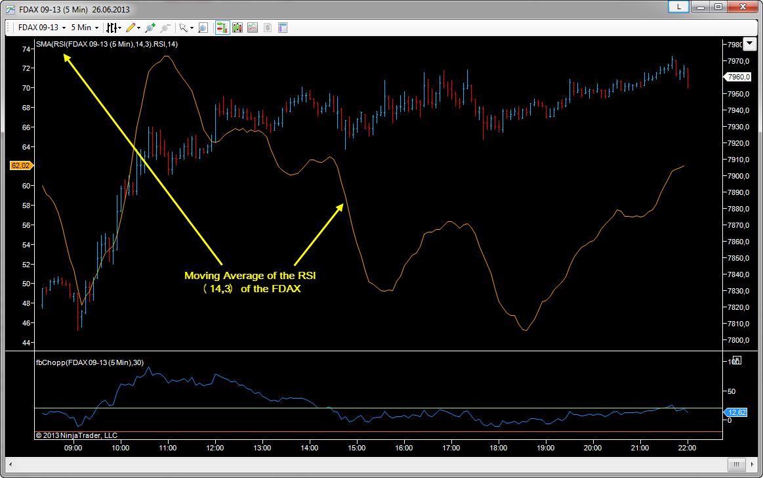Click the zoom in magnifier icon

point(150,28)
